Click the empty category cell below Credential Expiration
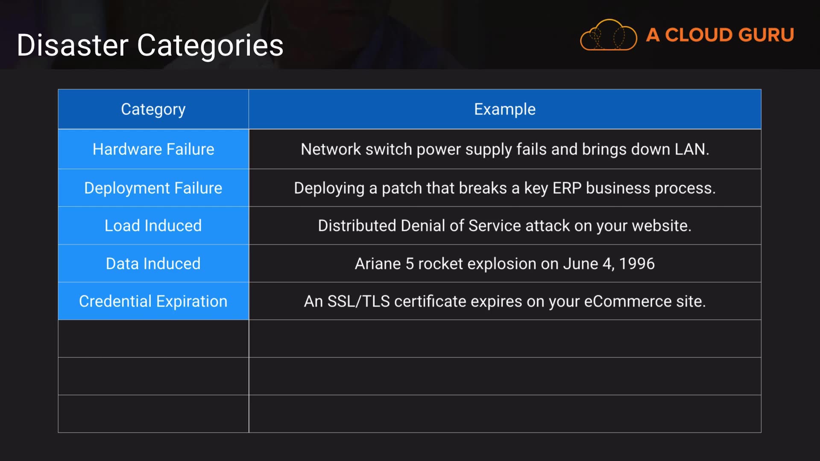 153,338
